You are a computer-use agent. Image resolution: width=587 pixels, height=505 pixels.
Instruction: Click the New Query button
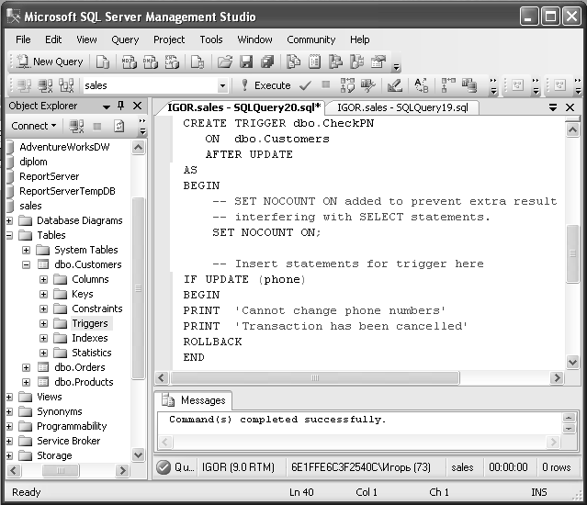50,62
